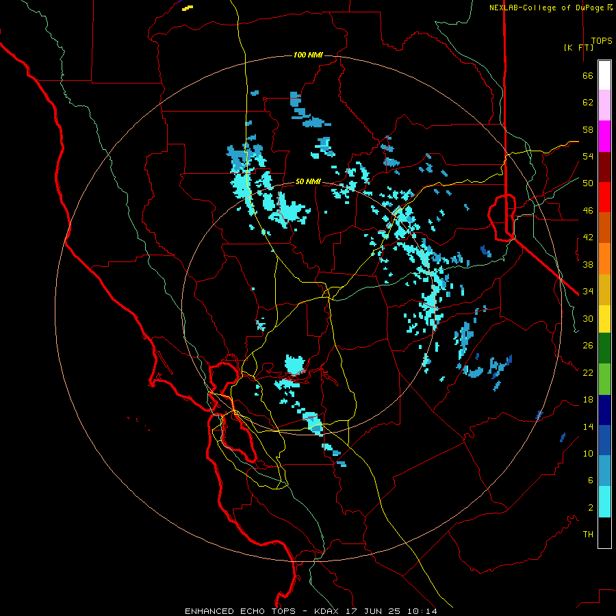Click the legend value 38

(x=588, y=264)
